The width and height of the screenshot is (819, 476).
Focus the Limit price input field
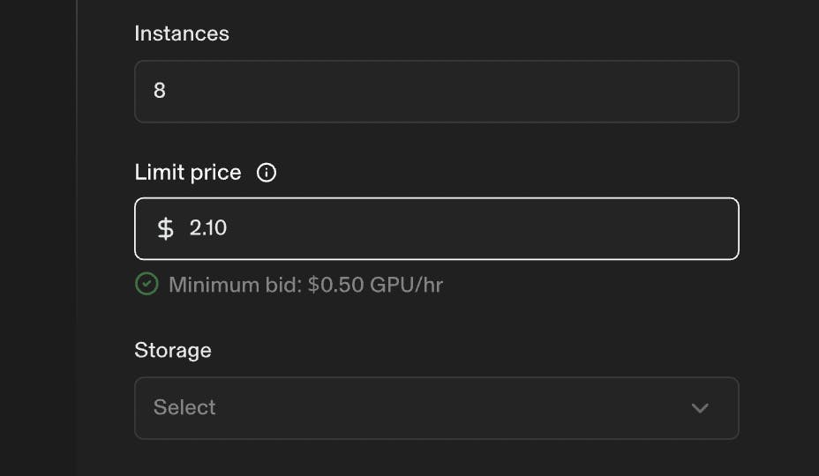click(x=436, y=229)
